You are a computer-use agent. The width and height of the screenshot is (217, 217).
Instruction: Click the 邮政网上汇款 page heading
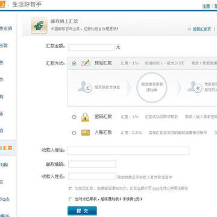(64, 22)
